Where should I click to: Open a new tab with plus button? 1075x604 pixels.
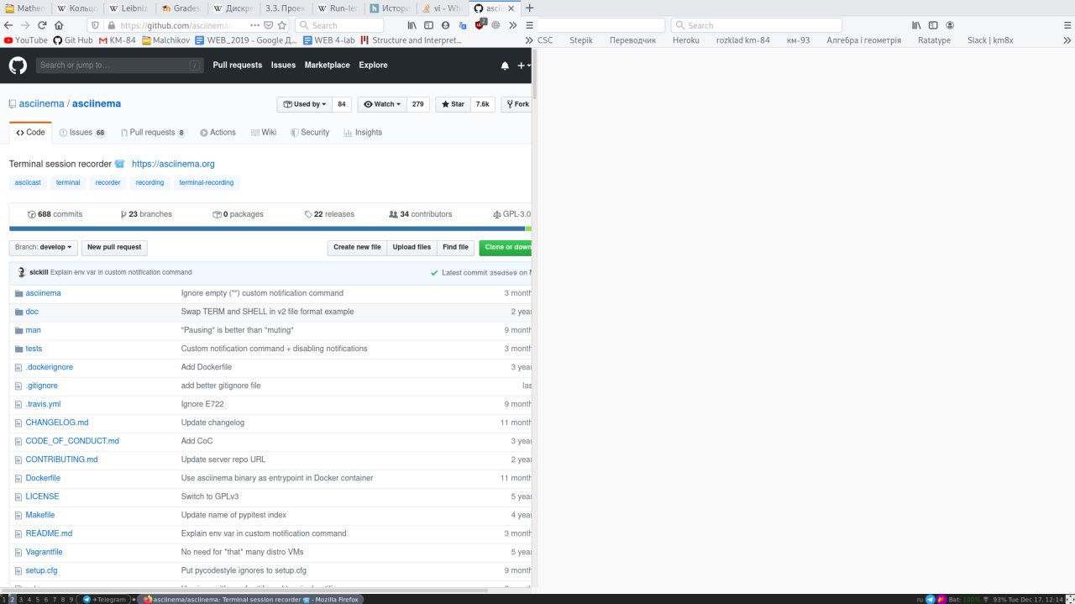coord(529,8)
